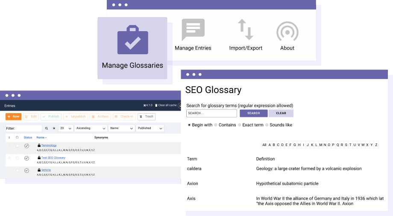The image size is (393, 216).
Task: Open Manage Glossaries briefcase icon
Action: (132, 40)
